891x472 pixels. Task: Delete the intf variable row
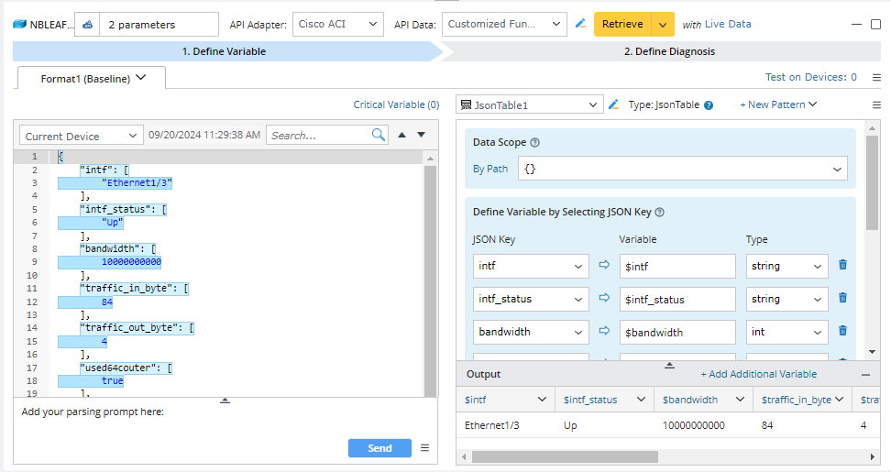842,266
